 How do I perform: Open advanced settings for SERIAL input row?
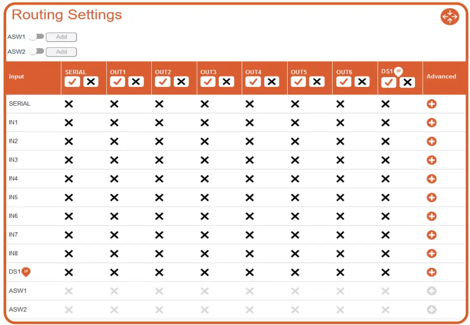click(x=431, y=104)
